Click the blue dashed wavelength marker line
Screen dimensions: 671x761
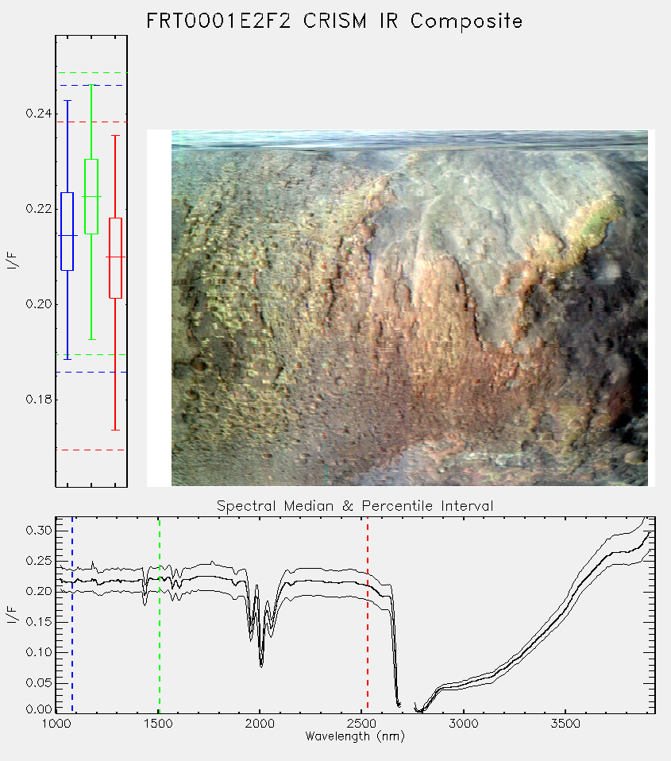click(x=72, y=615)
